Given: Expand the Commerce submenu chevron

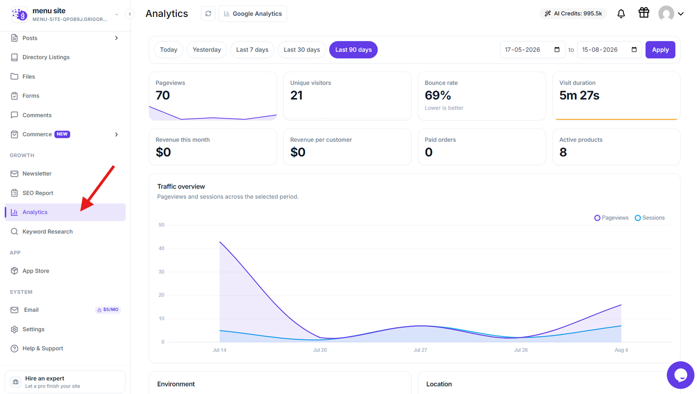Looking at the screenshot, I should point(116,134).
